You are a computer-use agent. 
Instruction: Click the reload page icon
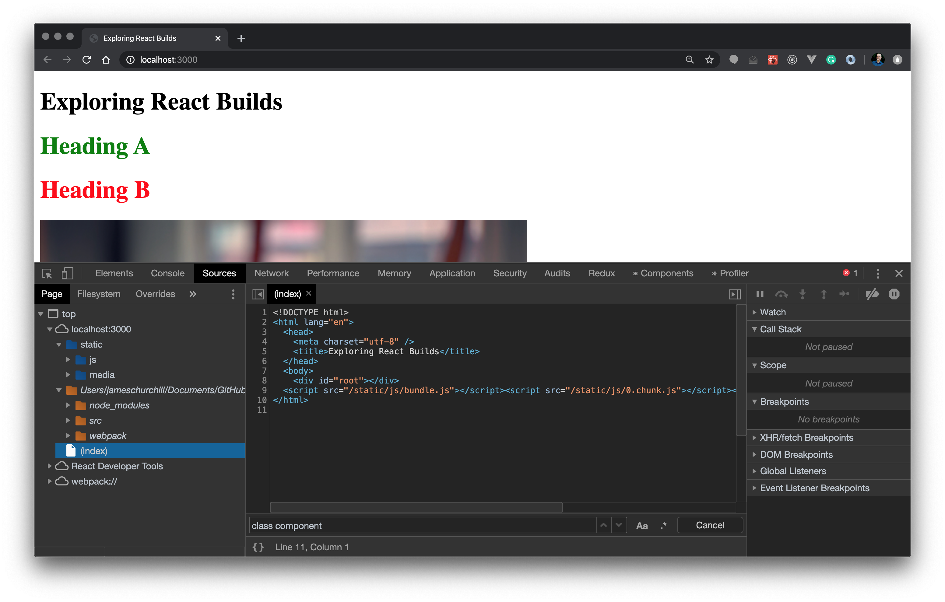(x=87, y=60)
